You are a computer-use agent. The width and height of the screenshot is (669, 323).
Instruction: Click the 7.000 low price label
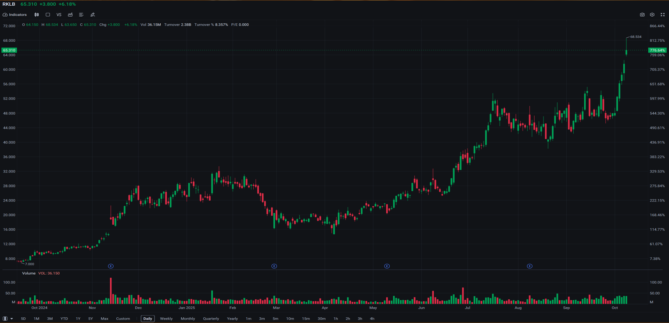click(29, 264)
